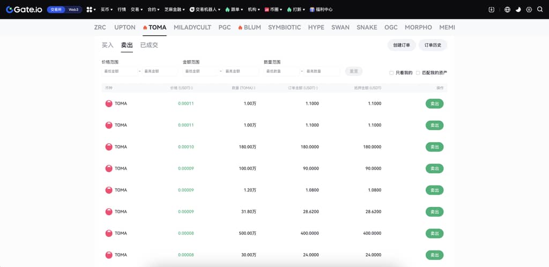
Task: Expand the 交易 dropdown menu
Action: [x=137, y=10]
